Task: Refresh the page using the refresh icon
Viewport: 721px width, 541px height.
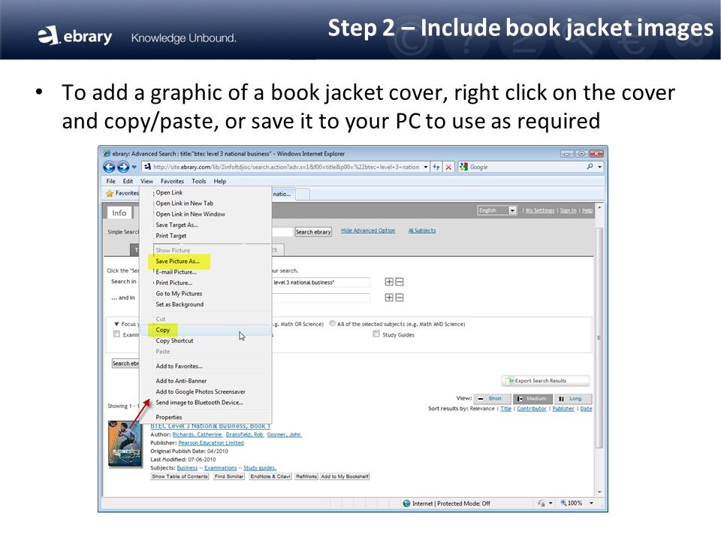Action: tap(436, 167)
